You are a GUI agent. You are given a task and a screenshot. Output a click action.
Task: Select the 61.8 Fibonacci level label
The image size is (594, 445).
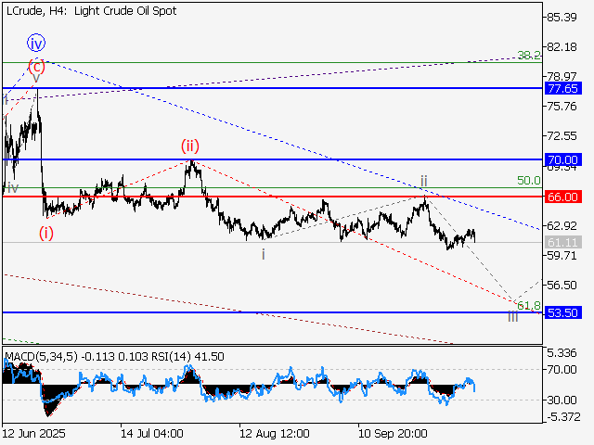[528, 305]
